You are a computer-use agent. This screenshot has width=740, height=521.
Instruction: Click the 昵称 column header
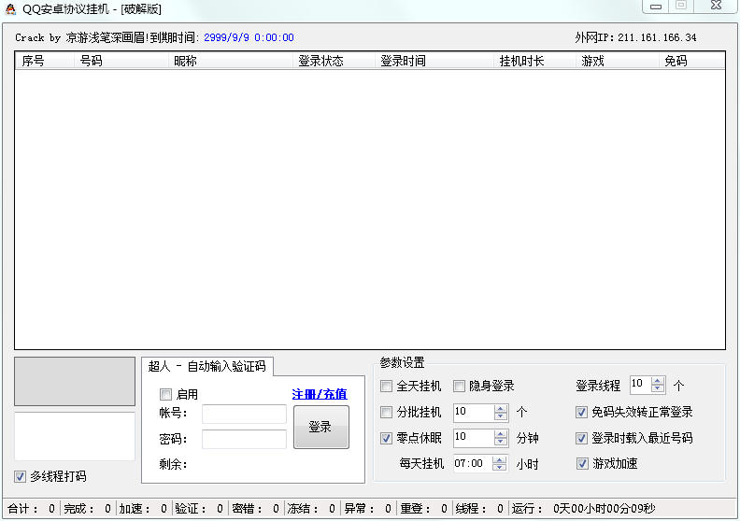186,61
